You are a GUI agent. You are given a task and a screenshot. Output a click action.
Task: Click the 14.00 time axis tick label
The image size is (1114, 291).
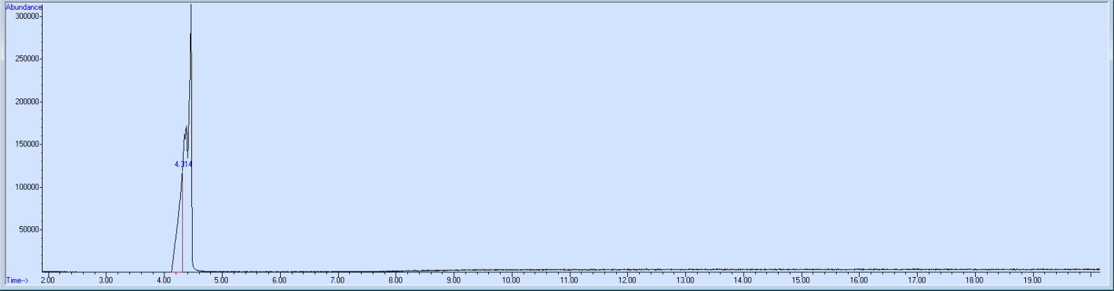click(742, 281)
